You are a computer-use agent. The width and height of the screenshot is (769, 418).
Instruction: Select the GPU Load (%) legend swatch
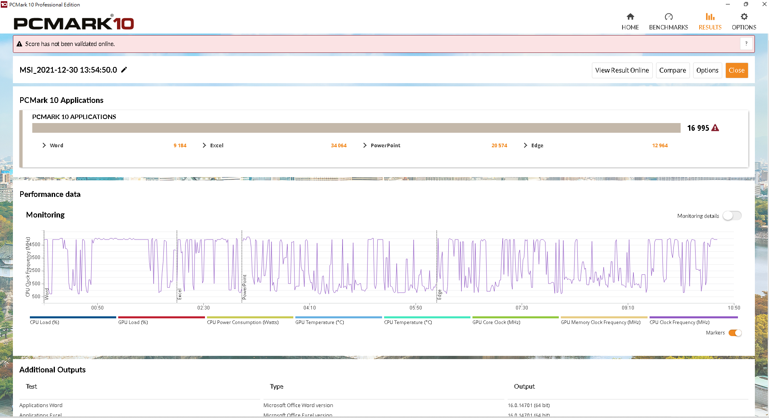(161, 318)
